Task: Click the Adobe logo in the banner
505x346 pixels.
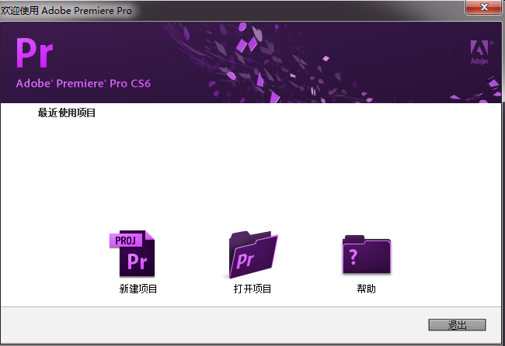Action: pyautogui.click(x=481, y=53)
